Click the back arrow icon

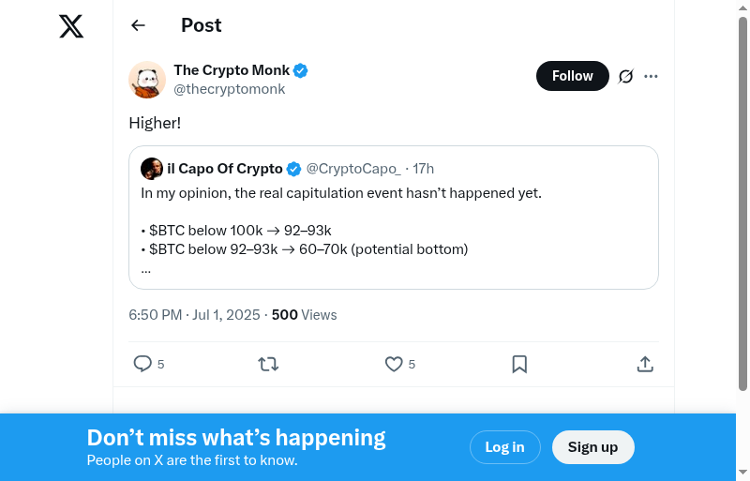[139, 25]
